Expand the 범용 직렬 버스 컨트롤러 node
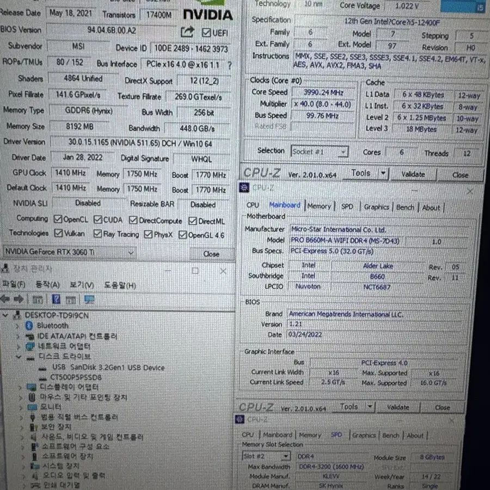Viewport: 490px width, 490px height. [21, 418]
